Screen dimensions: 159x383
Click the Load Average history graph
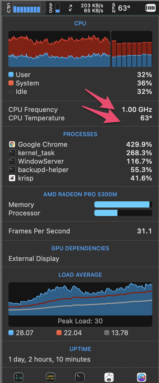(80, 304)
